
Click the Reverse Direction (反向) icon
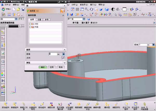click(63, 58)
